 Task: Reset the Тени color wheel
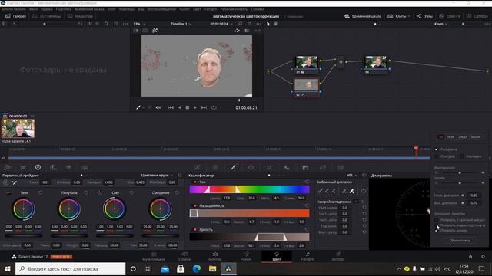pyautogui.click(x=40, y=192)
